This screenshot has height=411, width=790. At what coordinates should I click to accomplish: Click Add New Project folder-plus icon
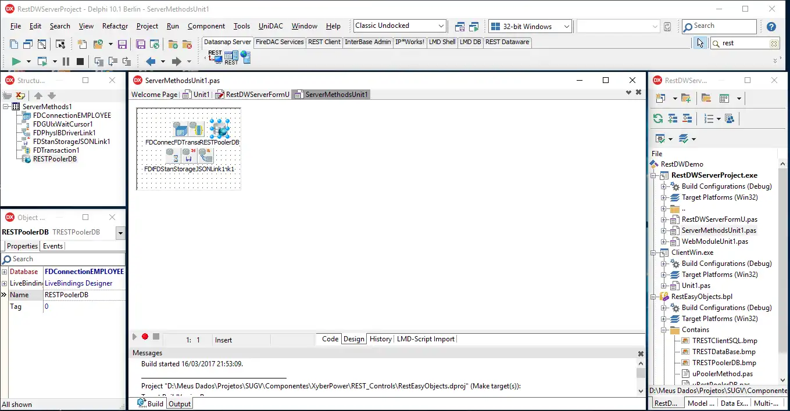[x=686, y=98]
